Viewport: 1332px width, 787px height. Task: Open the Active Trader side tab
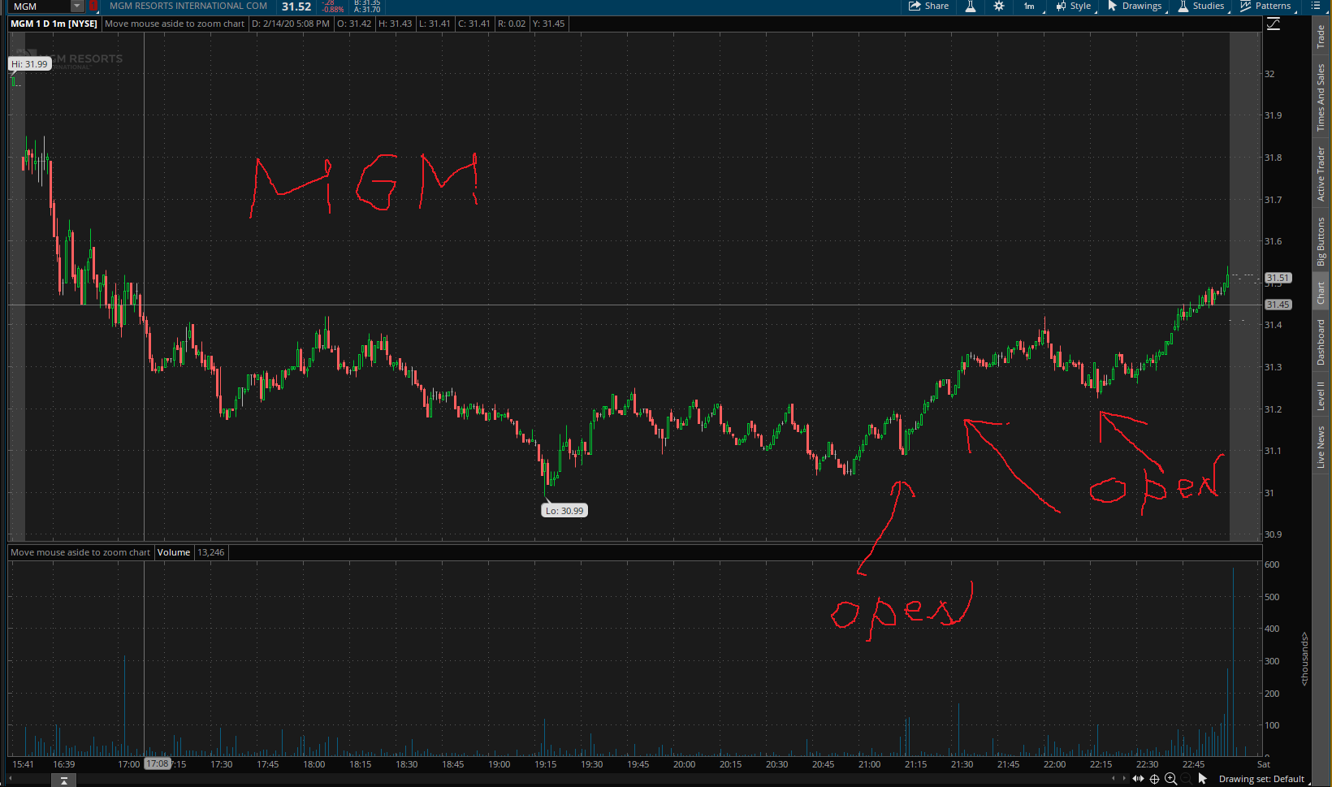tap(1321, 174)
